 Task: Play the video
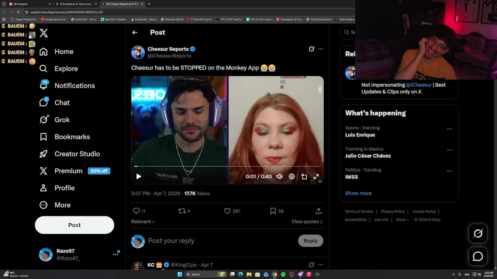click(x=139, y=177)
